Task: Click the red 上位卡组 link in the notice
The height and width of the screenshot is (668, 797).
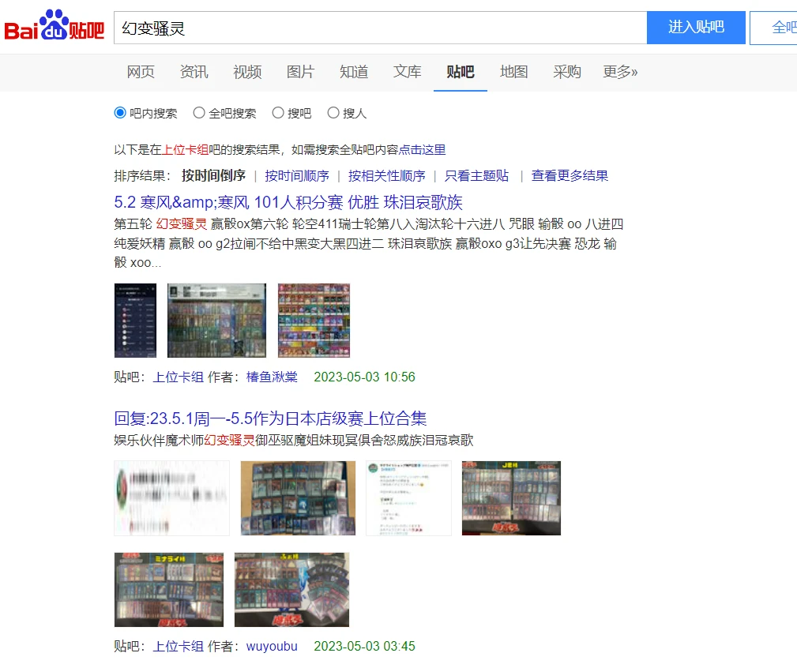Action: 185,150
